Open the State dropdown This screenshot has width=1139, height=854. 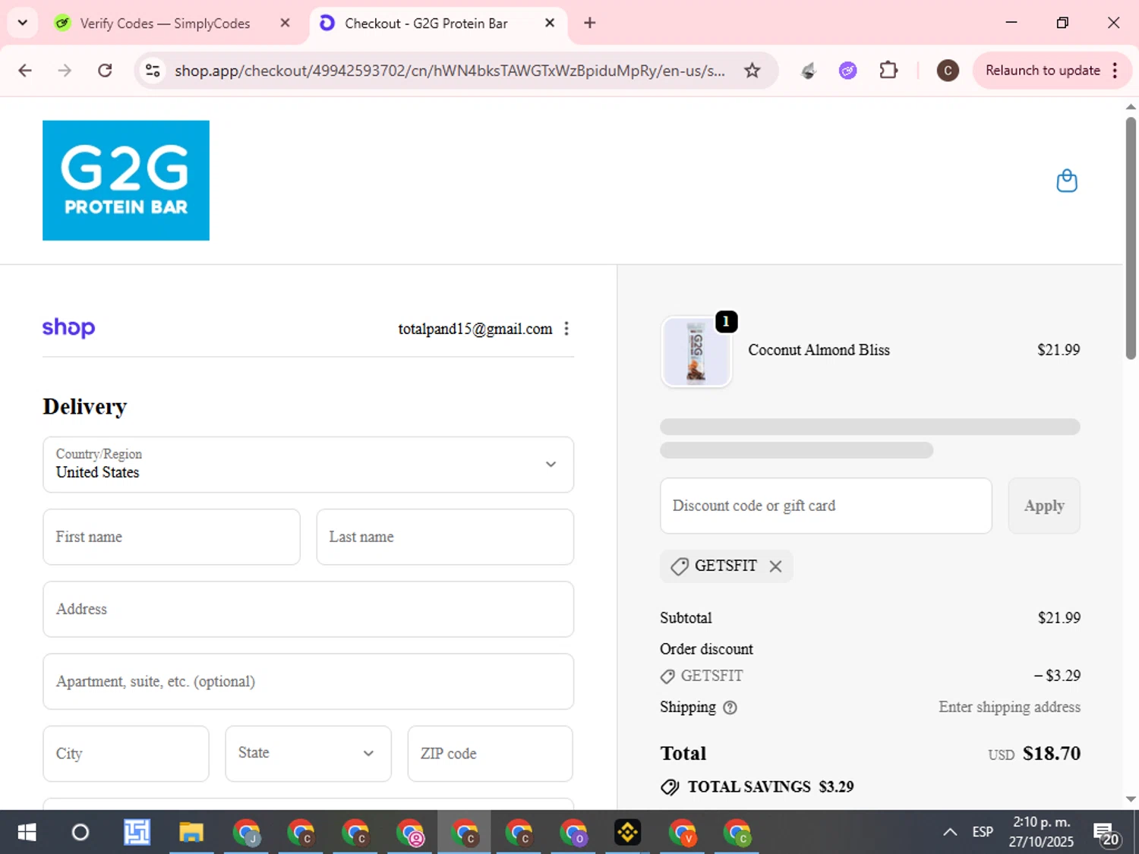point(308,753)
